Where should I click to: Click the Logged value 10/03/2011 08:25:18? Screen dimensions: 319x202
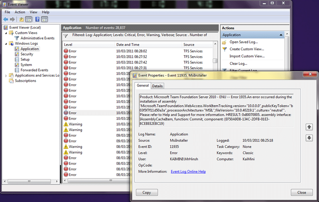[258, 141]
